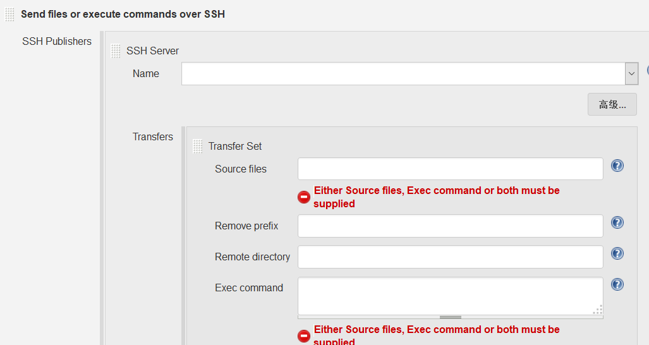Open help for Remote directory field
649x345 pixels.
point(617,253)
